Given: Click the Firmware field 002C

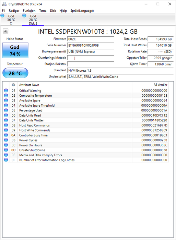Looking at the screenshot, I should [x=91, y=39].
